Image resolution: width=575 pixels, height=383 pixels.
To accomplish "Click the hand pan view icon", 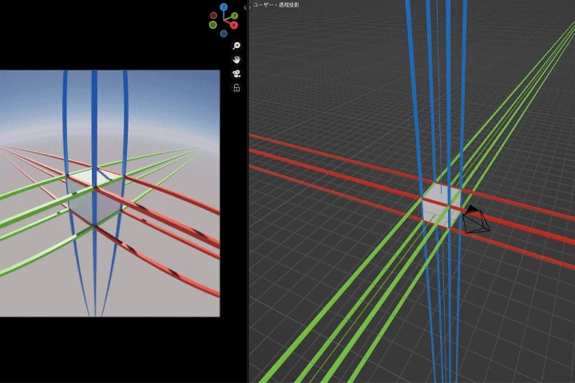I will tap(236, 59).
